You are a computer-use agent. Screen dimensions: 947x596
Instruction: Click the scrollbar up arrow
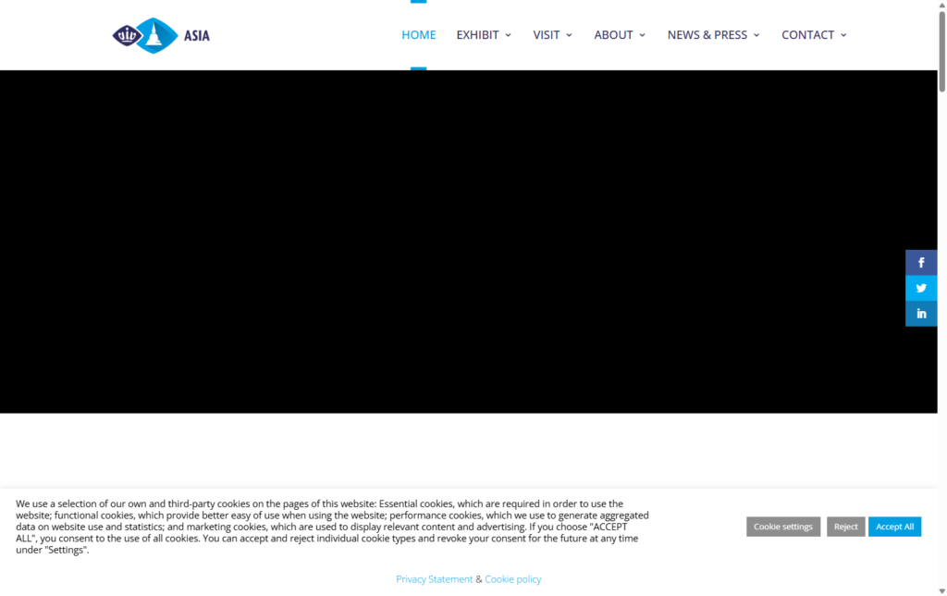click(941, 6)
